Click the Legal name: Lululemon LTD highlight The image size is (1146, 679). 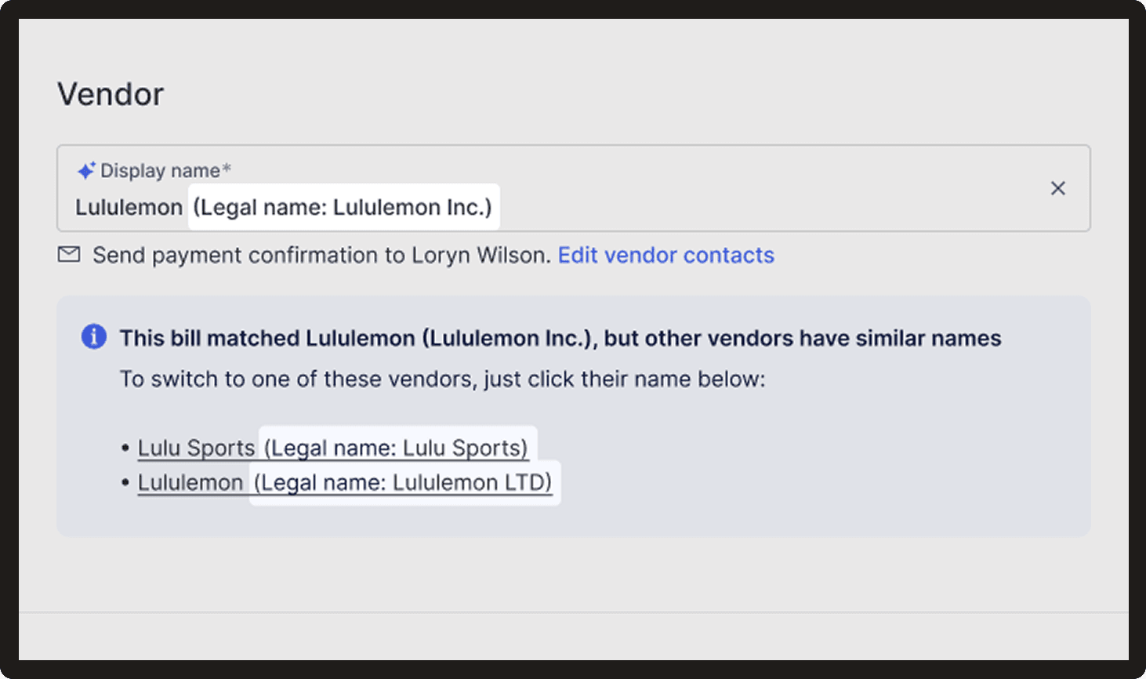(404, 482)
